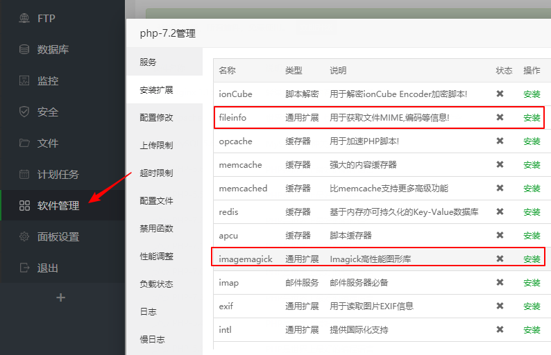
Task: Open the 配置修改 tab
Action: pos(164,118)
